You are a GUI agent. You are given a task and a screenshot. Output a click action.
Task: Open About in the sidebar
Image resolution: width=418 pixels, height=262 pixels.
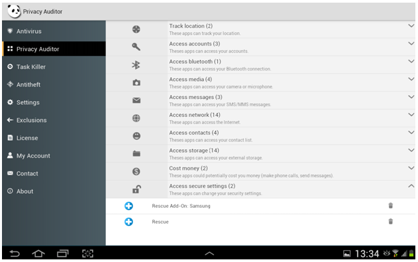click(x=54, y=191)
